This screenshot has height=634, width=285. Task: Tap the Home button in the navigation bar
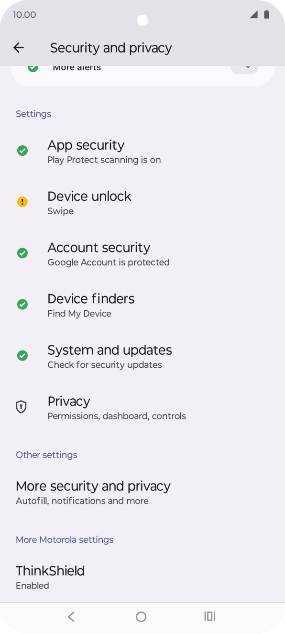(141, 616)
